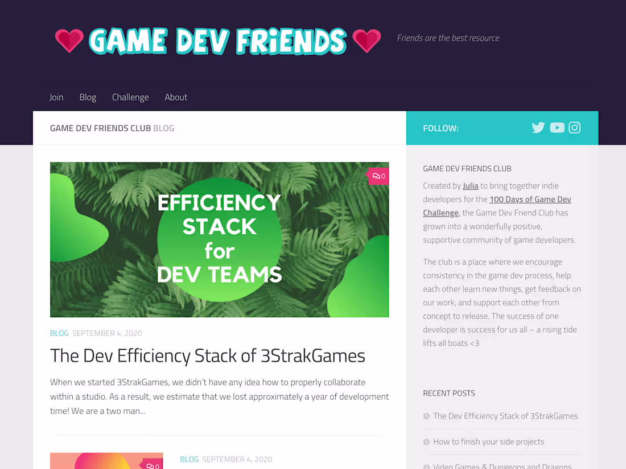Screen dimensions: 626x469
Task: Open the YouTube channel icon
Action: tap(557, 127)
